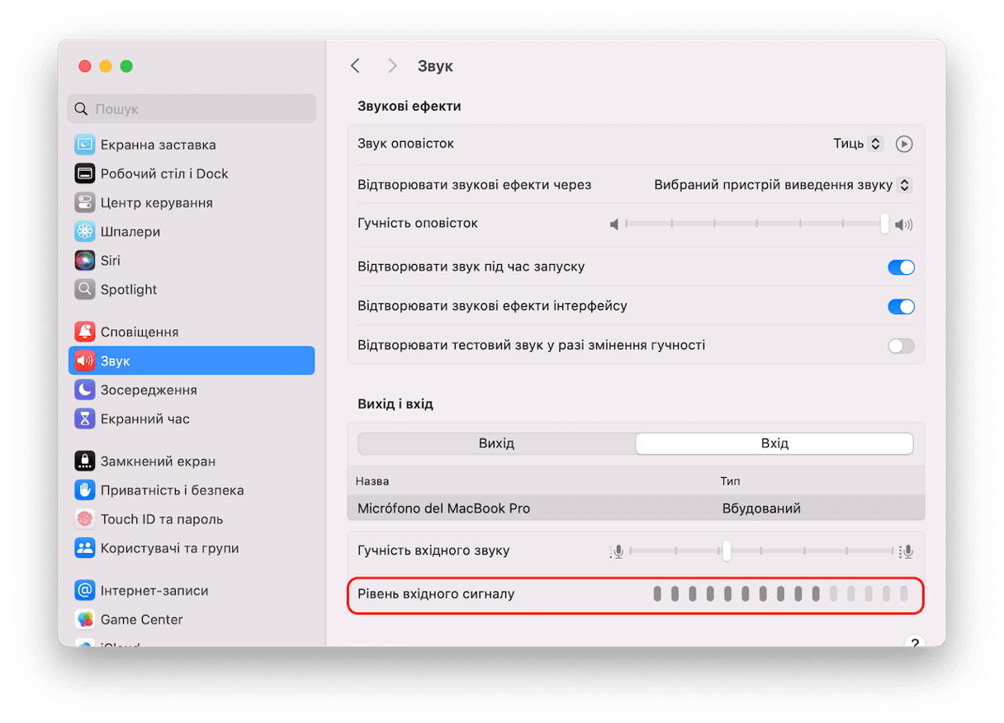Image resolution: width=1004 pixels, height=723 pixels.
Task: Select the Вхід tab
Action: (x=774, y=443)
